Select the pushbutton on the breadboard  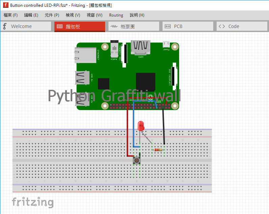coord(137,160)
